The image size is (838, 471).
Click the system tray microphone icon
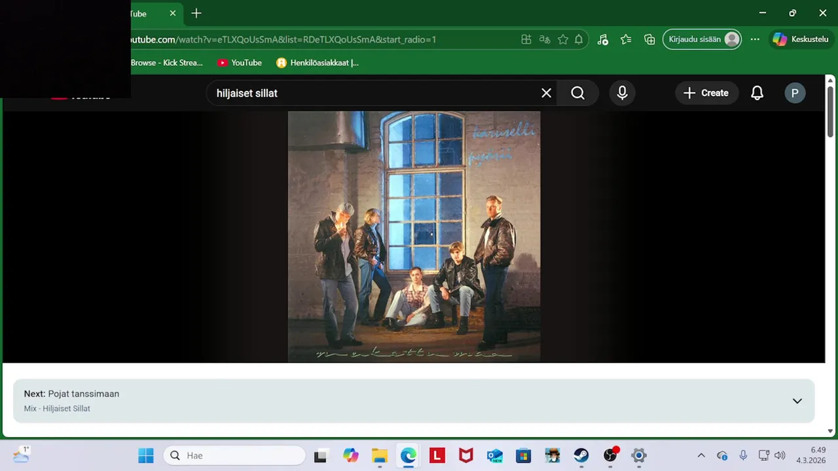[743, 455]
